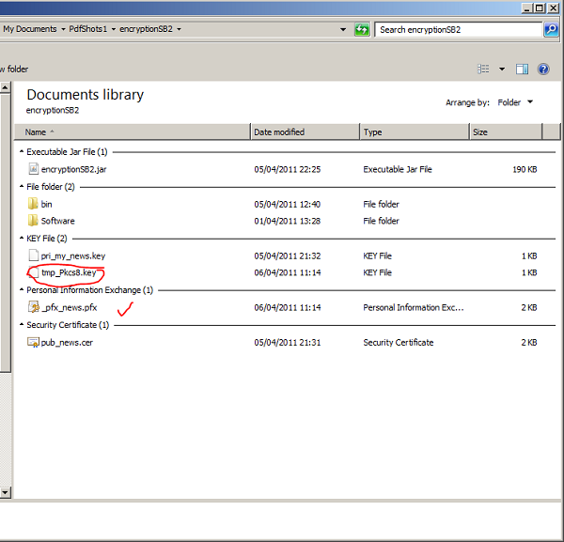
Task: Click the Software folder name
Action: pos(58,221)
